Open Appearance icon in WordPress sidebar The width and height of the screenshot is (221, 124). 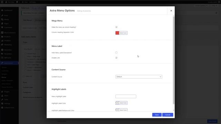(x=2, y=63)
